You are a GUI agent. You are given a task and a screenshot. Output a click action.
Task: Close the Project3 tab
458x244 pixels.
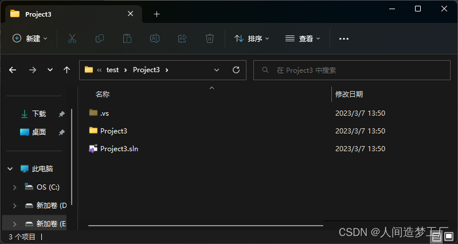(131, 14)
